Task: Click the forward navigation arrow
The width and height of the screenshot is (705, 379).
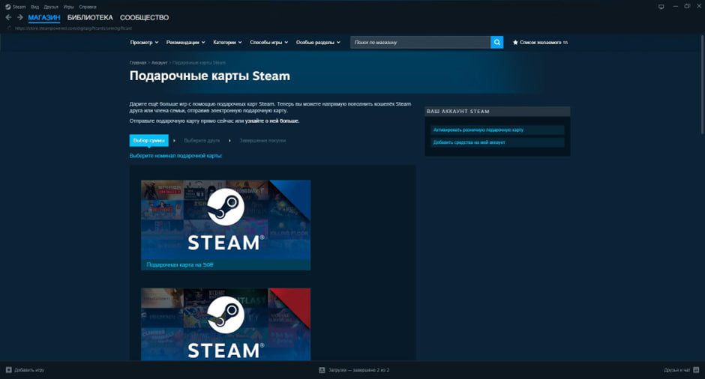Action: [x=19, y=17]
